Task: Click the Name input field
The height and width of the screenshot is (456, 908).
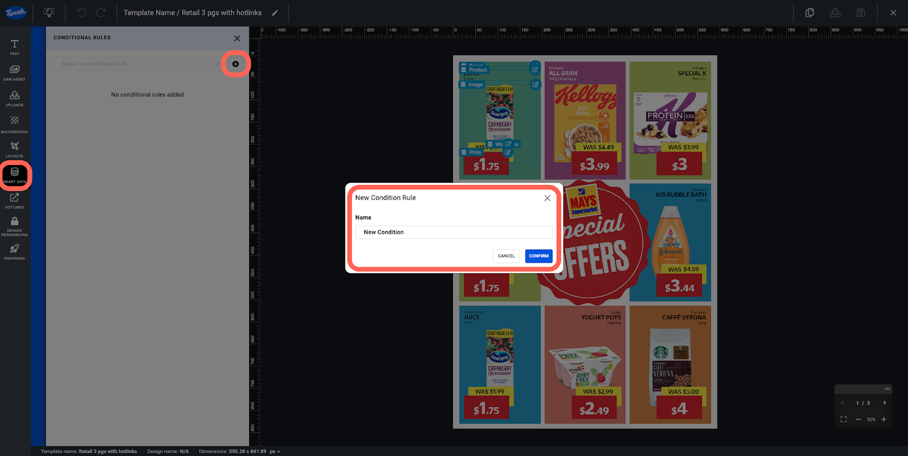Action: coord(454,232)
